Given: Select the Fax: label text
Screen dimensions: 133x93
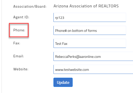Looking at the screenshot, I should pyautogui.click(x=17, y=43).
